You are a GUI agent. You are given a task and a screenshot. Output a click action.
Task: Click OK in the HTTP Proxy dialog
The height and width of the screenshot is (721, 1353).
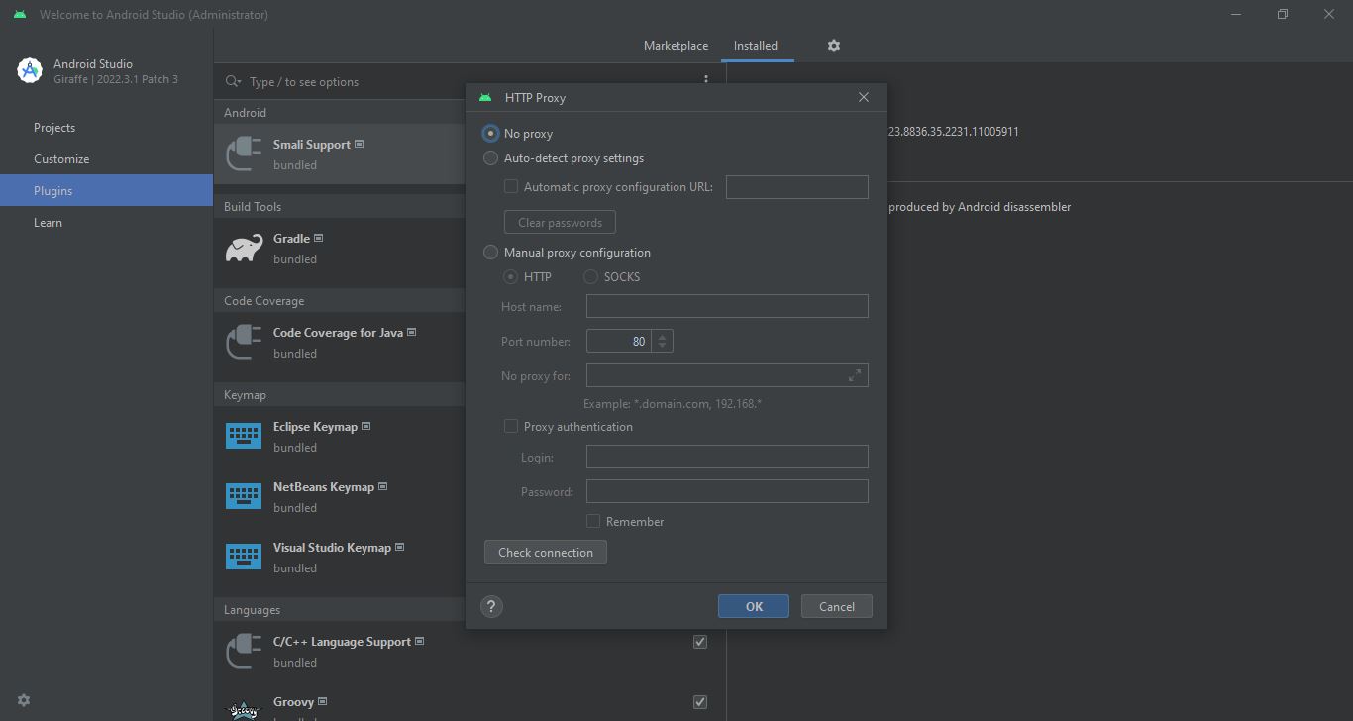(754, 606)
